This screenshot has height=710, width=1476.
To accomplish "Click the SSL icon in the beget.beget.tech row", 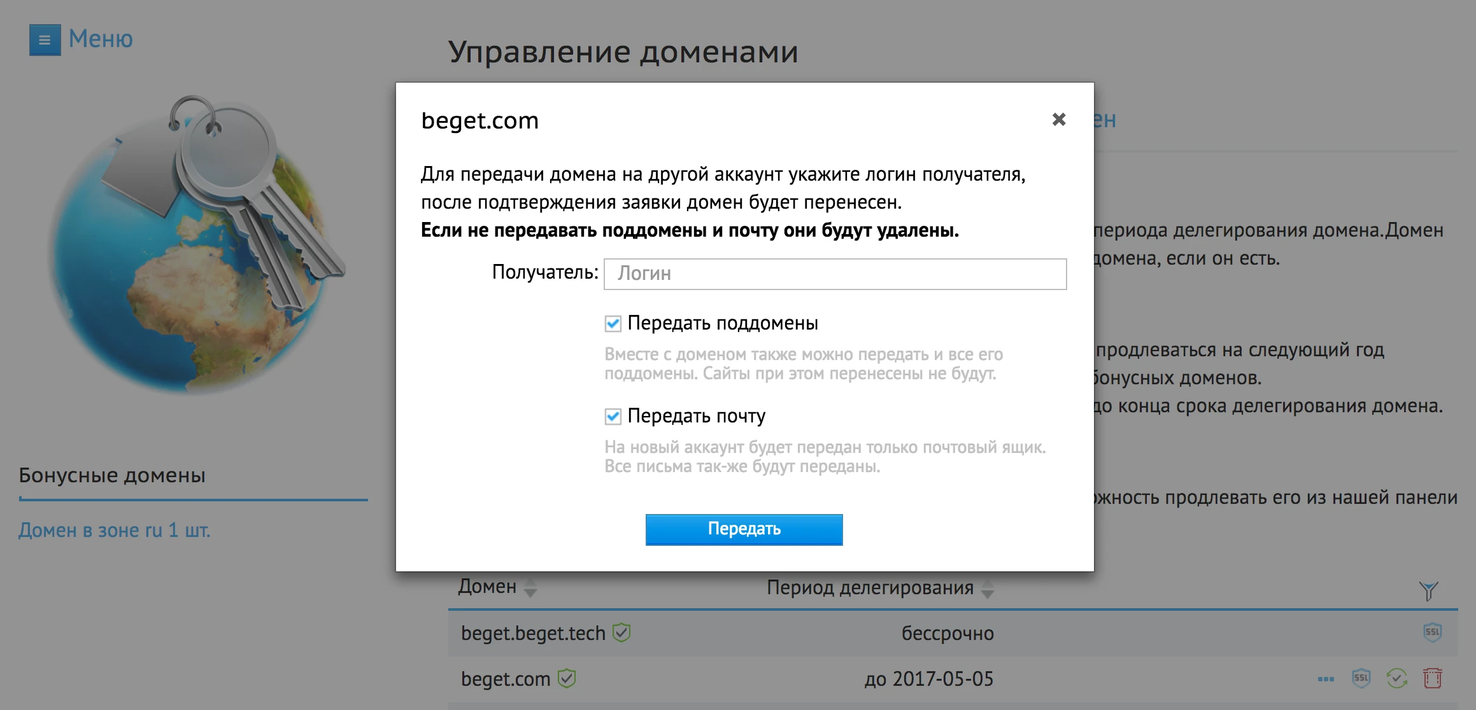I will click(1432, 633).
